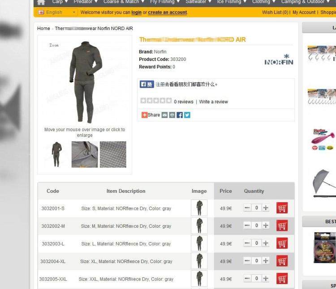Select the fabric grid texture thumbnail
This screenshot has width=336, height=289.
(113, 154)
